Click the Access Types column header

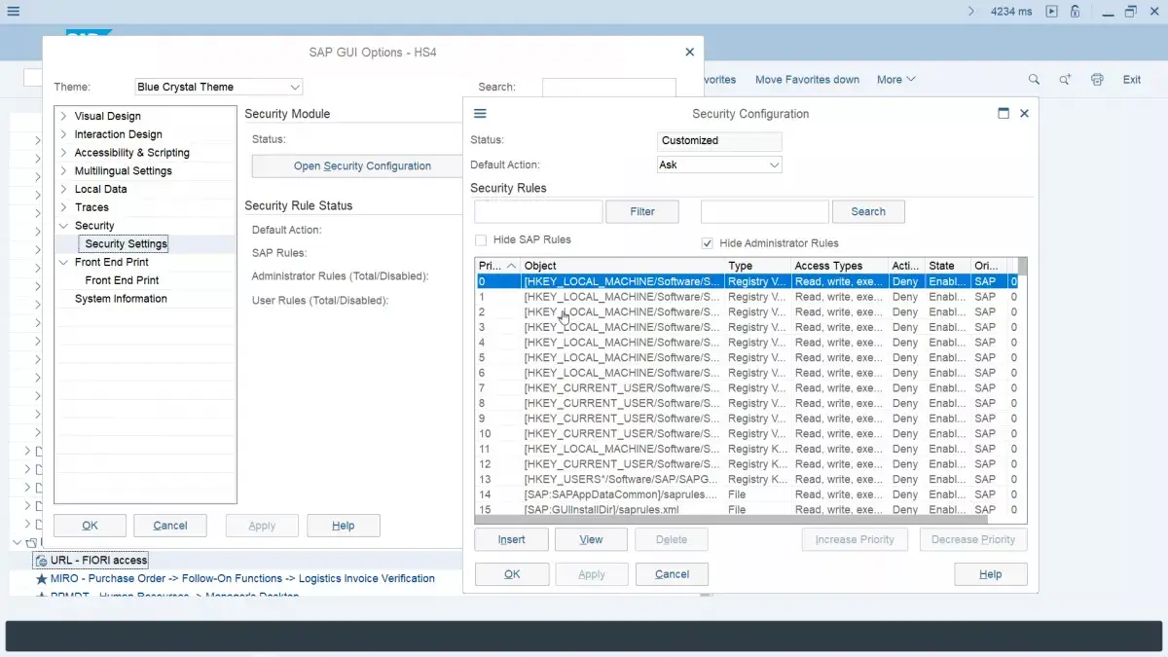(x=840, y=266)
